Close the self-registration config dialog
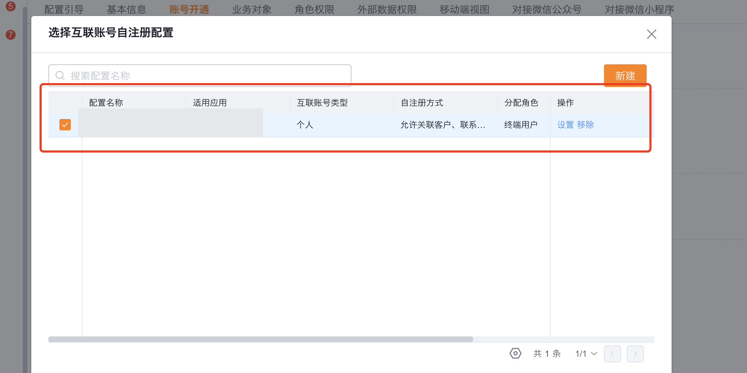 point(651,34)
